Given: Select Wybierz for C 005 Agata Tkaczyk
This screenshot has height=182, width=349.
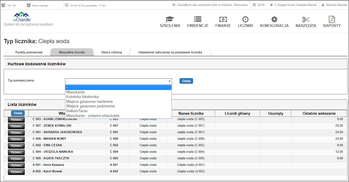Looking at the screenshot, I should [16, 159].
